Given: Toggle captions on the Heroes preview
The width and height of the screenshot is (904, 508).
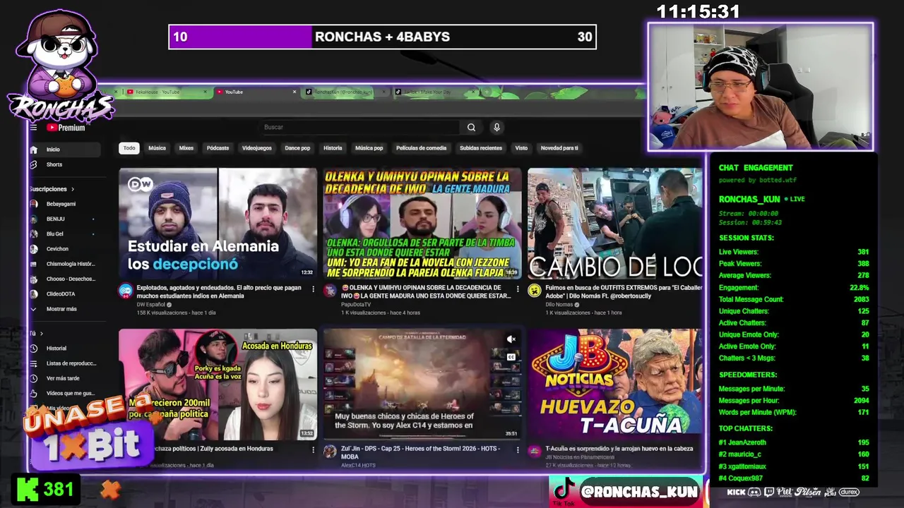Looking at the screenshot, I should click(x=511, y=357).
